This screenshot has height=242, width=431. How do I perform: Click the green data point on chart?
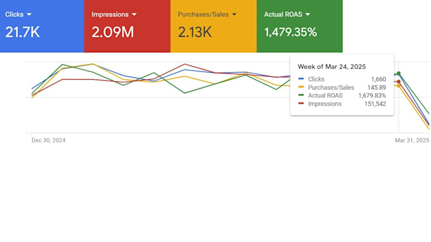pyautogui.click(x=399, y=73)
